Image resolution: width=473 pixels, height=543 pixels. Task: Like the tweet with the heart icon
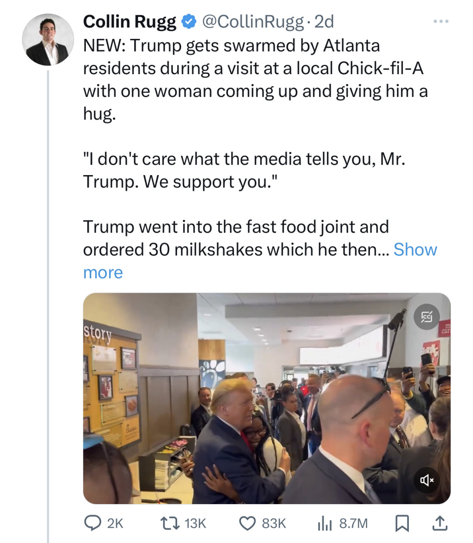pyautogui.click(x=248, y=523)
